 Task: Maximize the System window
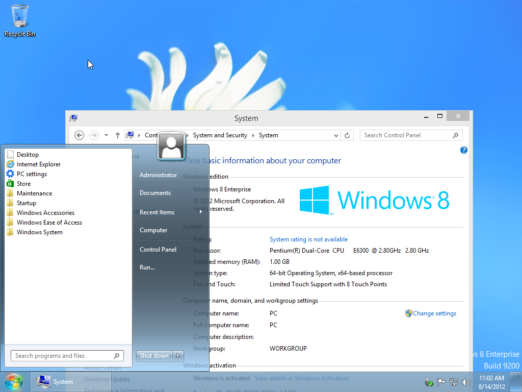click(x=440, y=116)
